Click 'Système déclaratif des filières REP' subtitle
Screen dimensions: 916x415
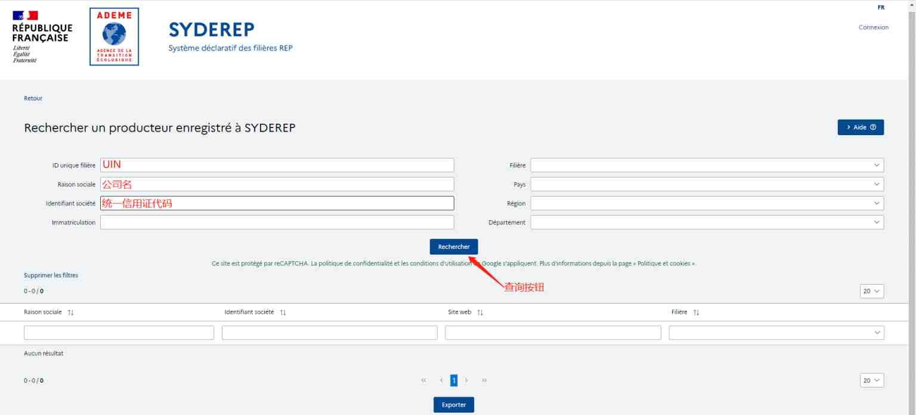point(231,48)
